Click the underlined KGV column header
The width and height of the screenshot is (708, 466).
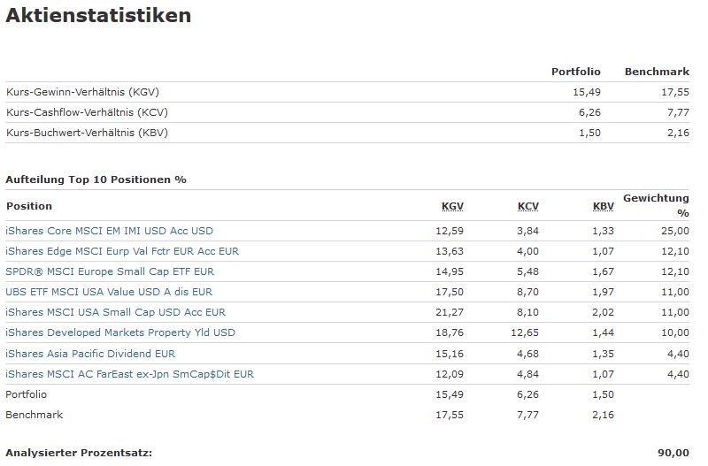452,206
